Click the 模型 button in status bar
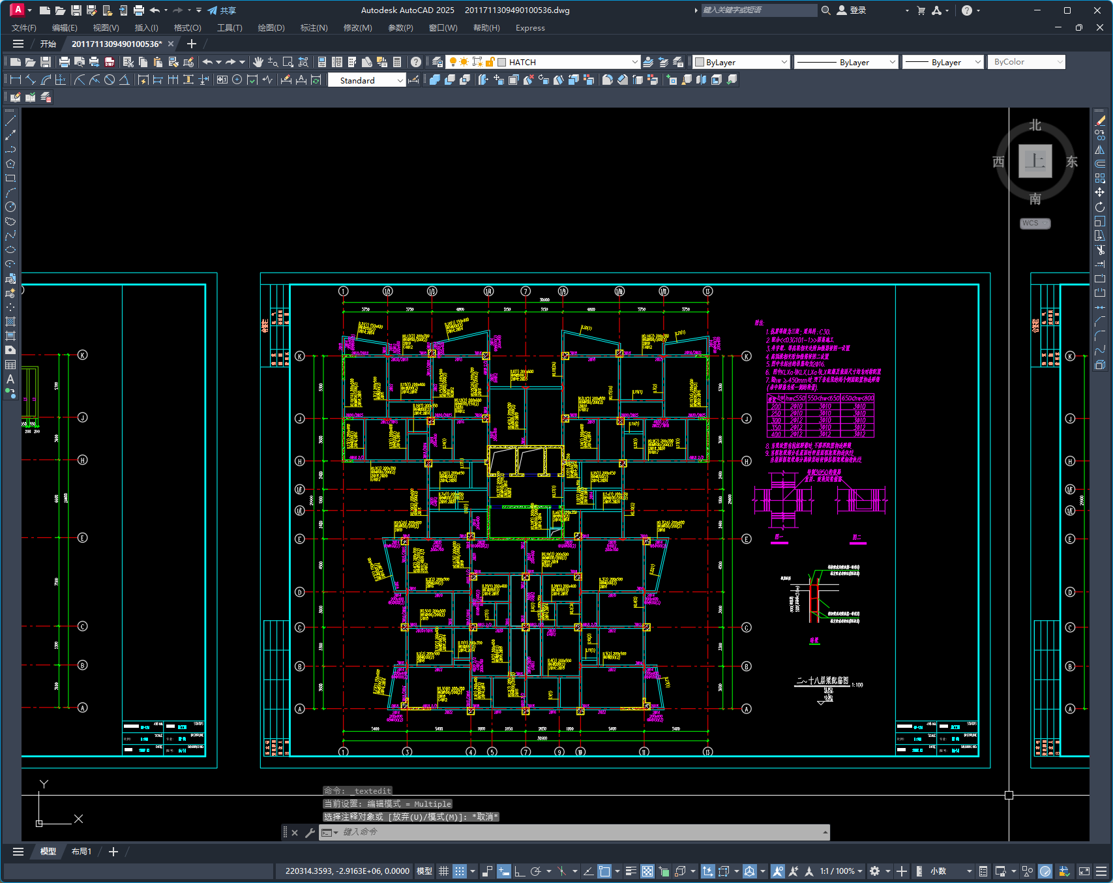 click(424, 871)
